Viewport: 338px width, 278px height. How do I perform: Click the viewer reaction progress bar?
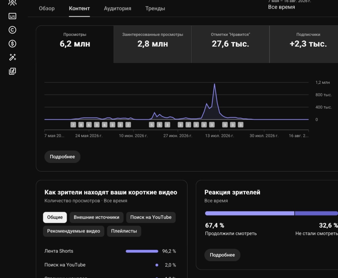tap(271, 213)
